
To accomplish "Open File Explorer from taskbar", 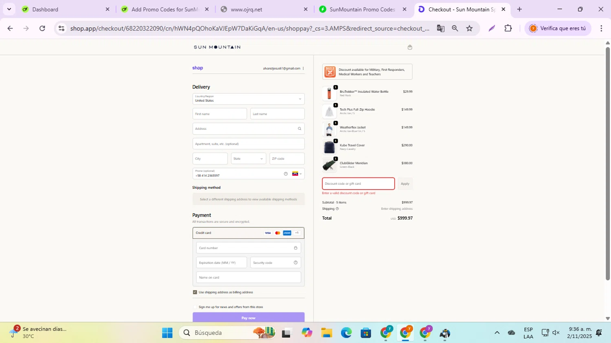I will click(327, 333).
